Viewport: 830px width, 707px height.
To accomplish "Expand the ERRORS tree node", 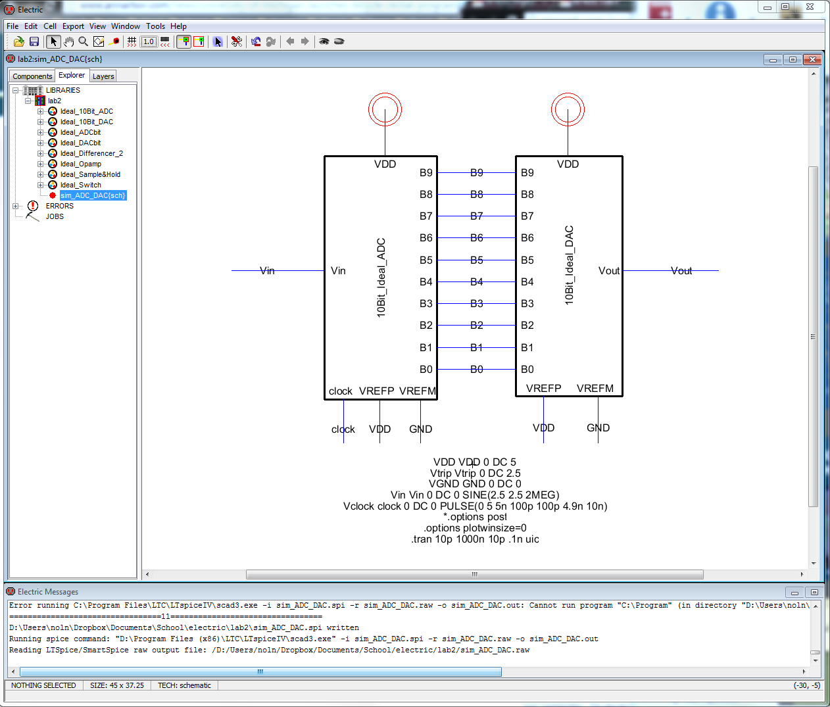I will tap(16, 206).
